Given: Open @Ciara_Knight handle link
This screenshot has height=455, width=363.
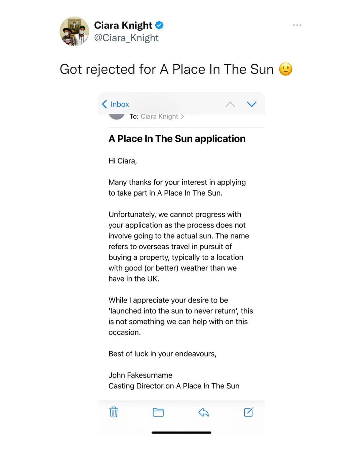Looking at the screenshot, I should tap(126, 38).
